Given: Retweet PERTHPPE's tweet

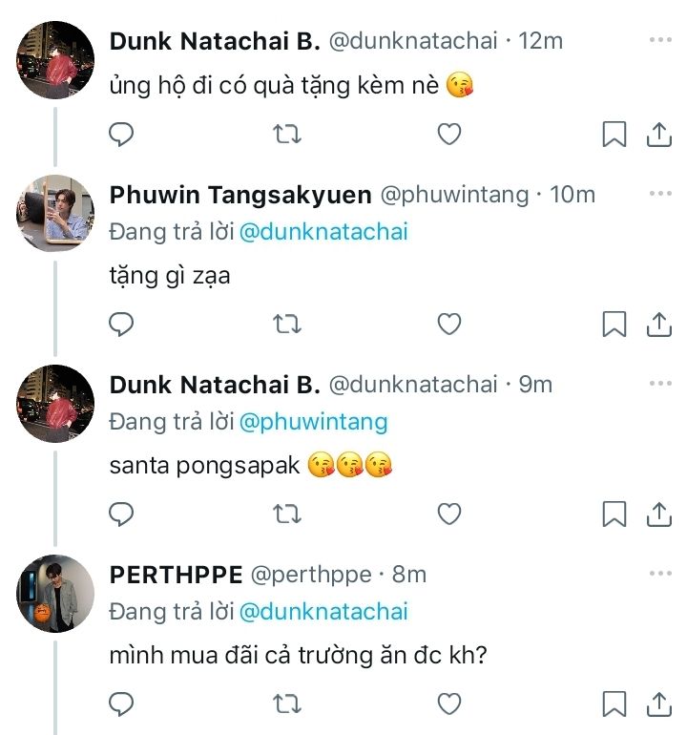Looking at the screenshot, I should pyautogui.click(x=286, y=704).
